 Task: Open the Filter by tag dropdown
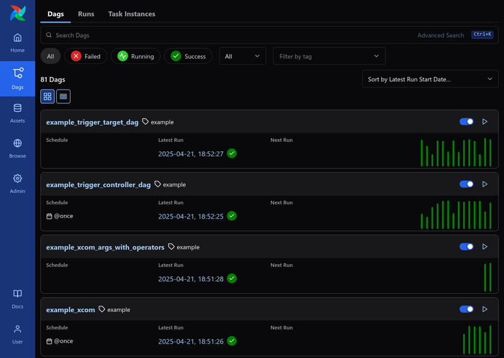pyautogui.click(x=329, y=56)
